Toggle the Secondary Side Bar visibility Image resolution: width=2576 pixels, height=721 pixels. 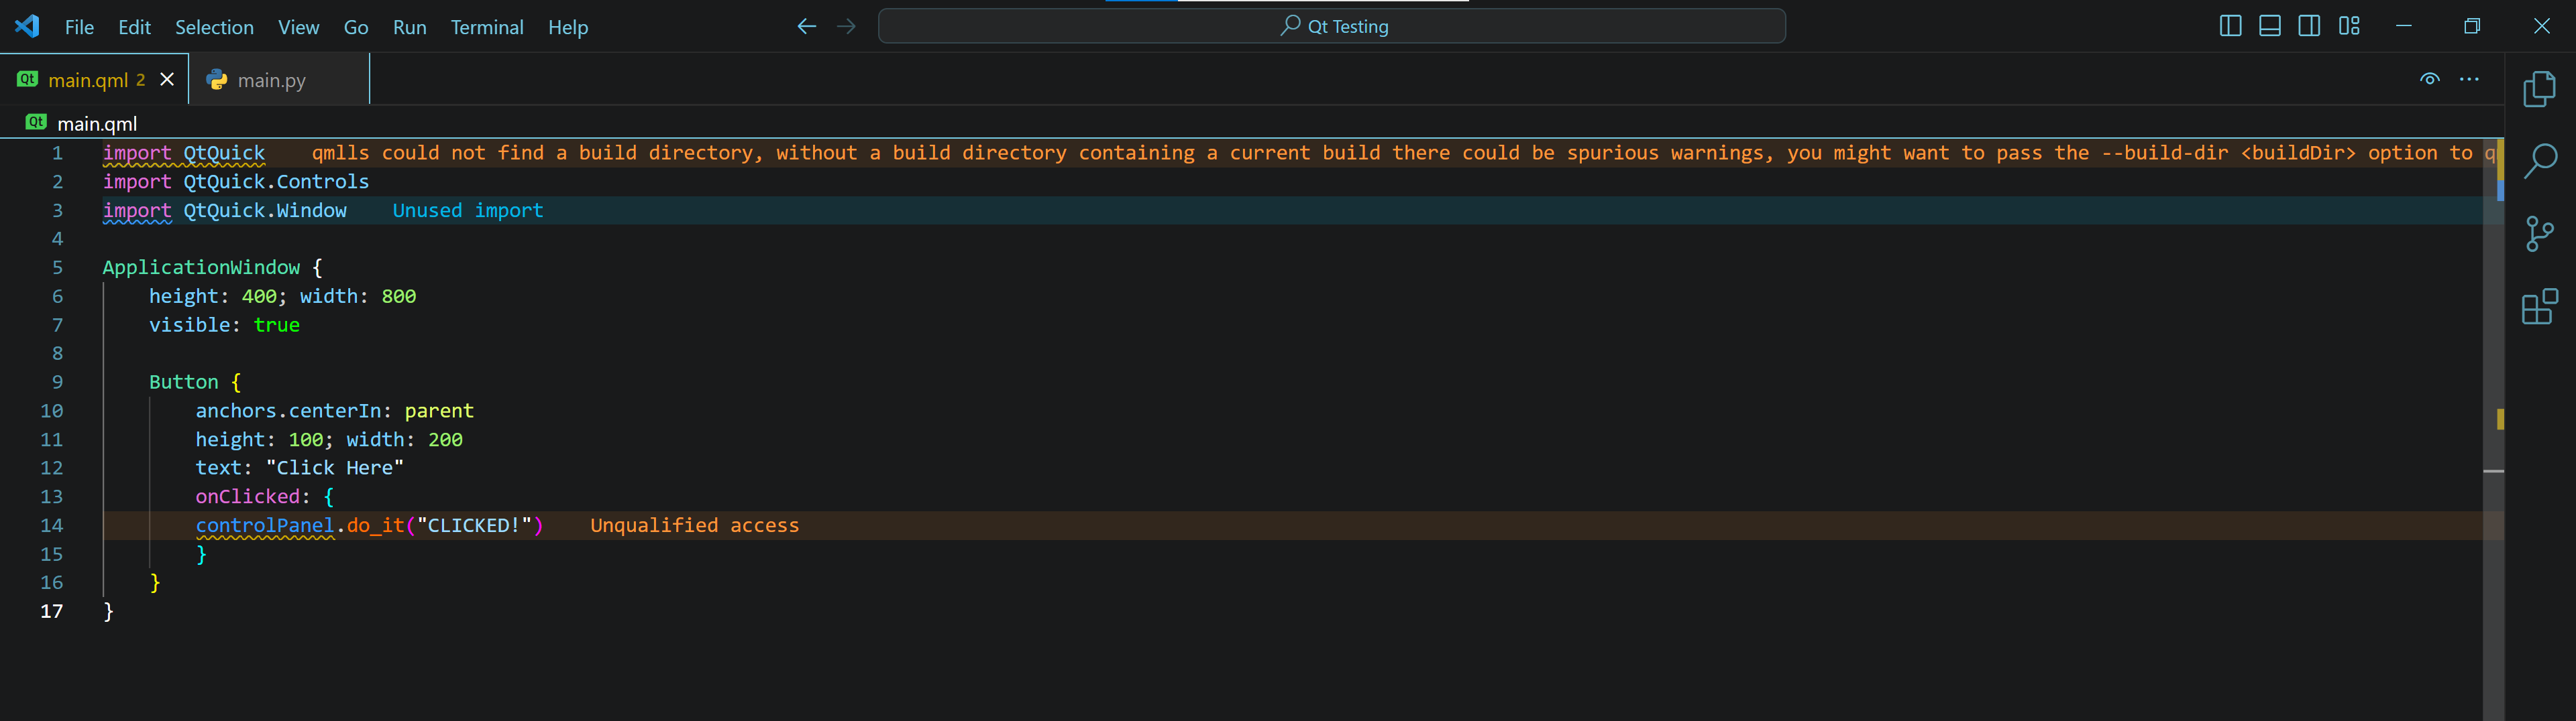pyautogui.click(x=2309, y=27)
